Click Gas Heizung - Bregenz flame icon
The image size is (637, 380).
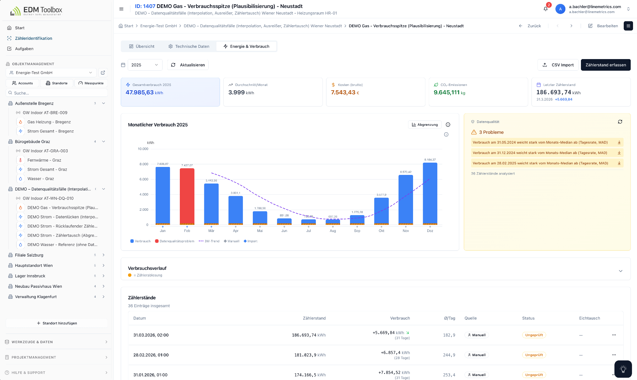(x=21, y=122)
